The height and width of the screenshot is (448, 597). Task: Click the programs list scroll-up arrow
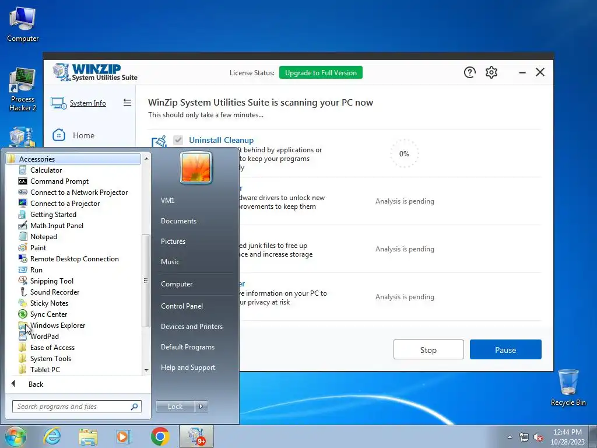click(x=146, y=158)
